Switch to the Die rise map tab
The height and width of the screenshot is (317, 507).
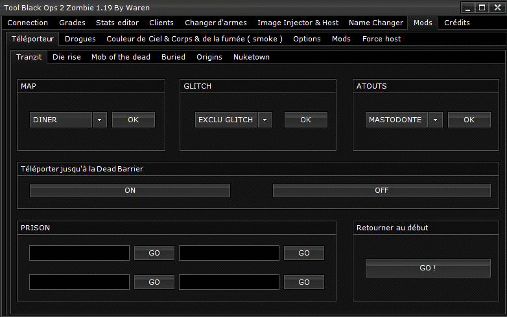pyautogui.click(x=67, y=57)
